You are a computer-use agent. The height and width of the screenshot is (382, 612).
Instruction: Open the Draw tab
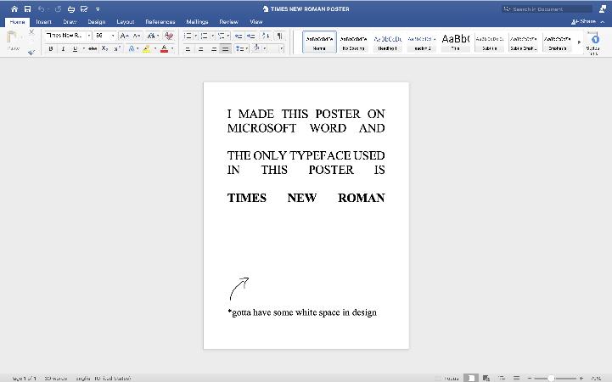pos(70,22)
